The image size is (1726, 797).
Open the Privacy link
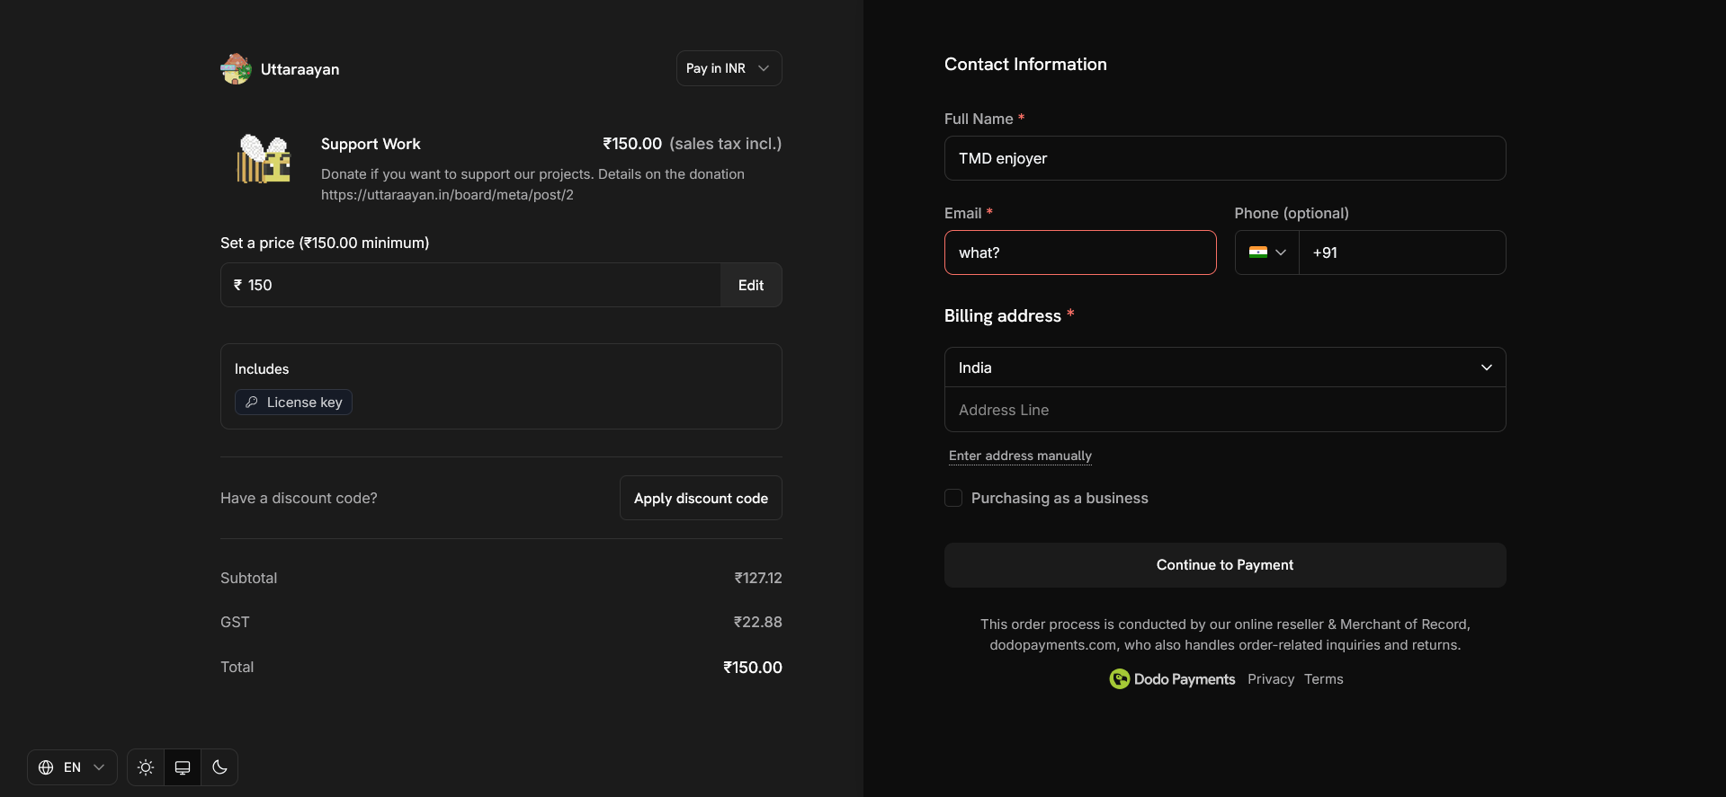1270,679
